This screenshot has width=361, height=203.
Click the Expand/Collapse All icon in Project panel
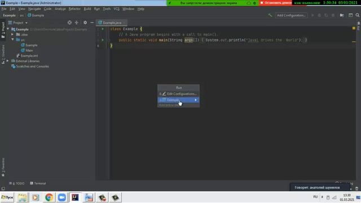pyautogui.click(x=77, y=23)
